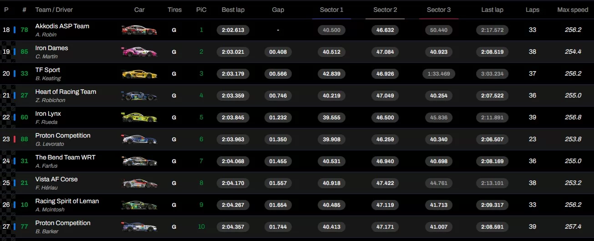
Task: Click the lap count 23
Action: tap(533, 139)
